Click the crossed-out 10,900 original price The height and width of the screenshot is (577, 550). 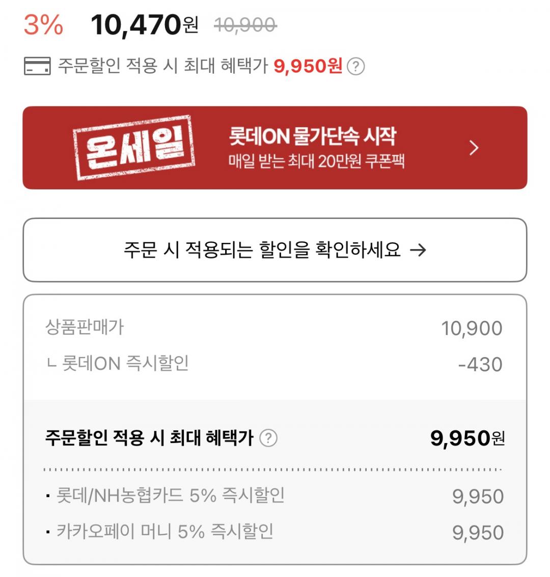(x=245, y=24)
